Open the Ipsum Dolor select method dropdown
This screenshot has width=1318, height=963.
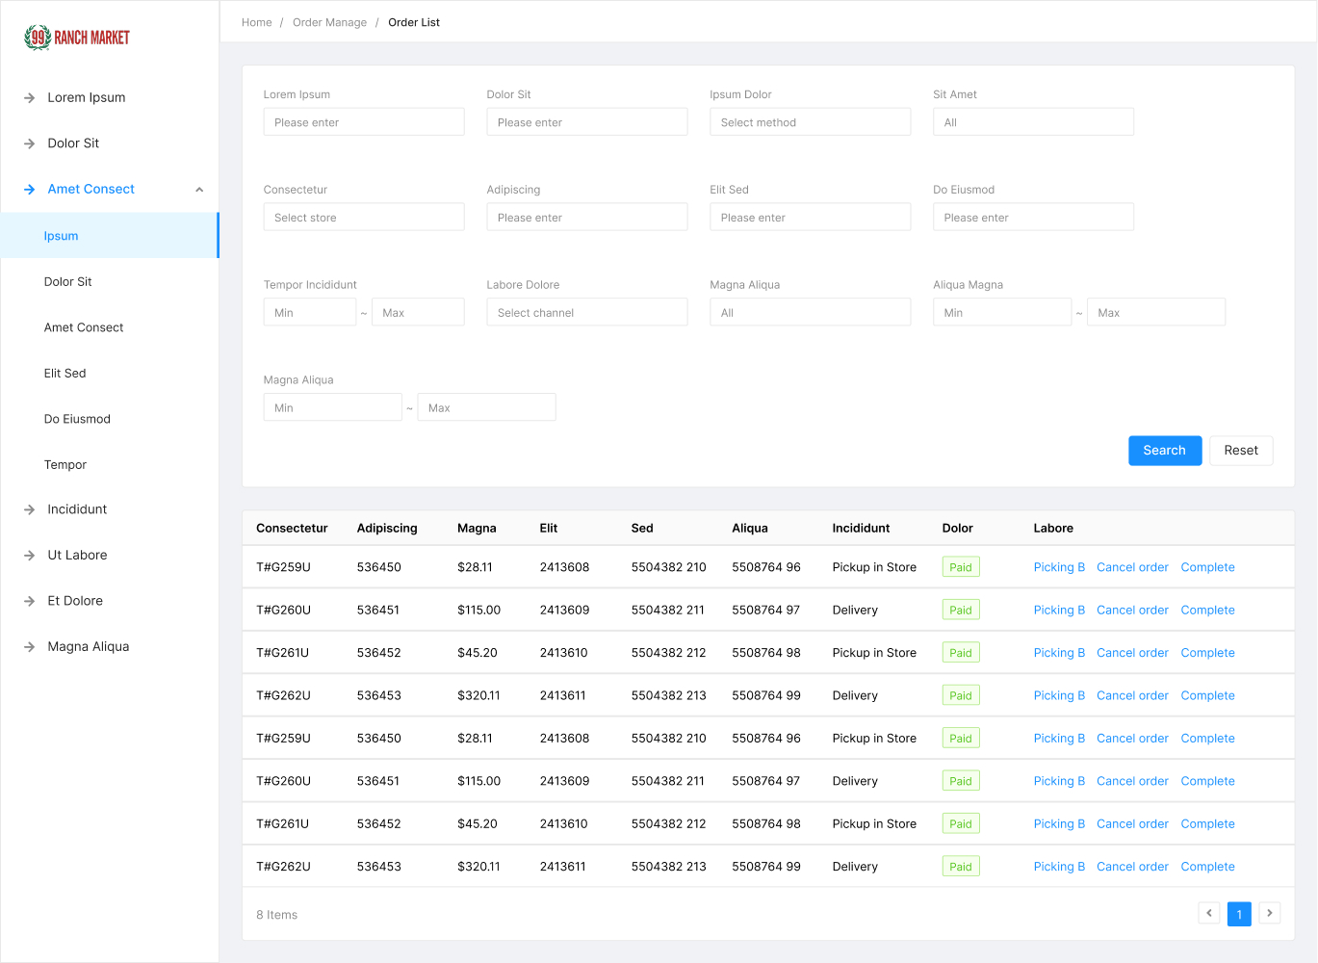(810, 122)
